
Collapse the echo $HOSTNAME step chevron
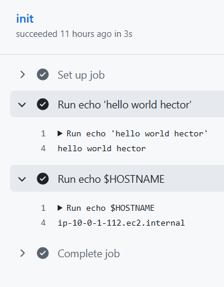22,179
